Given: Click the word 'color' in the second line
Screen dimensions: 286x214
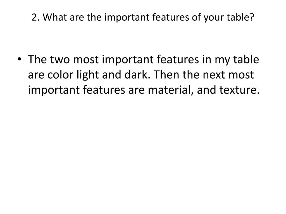Looking at the screenshot, I should [60, 75].
